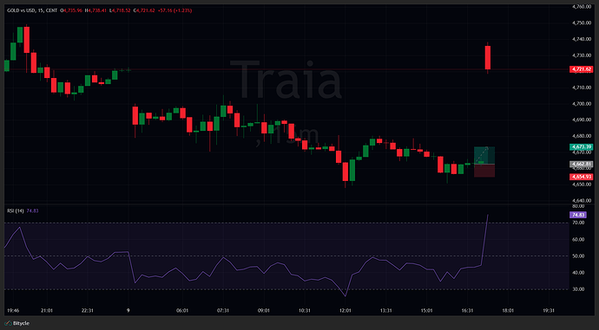Click the 40.00 RSI axis label

pyautogui.click(x=579, y=273)
